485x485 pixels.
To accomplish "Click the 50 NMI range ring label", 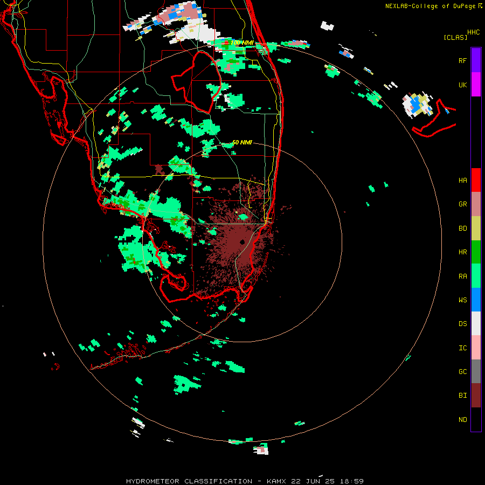I will point(242,142).
